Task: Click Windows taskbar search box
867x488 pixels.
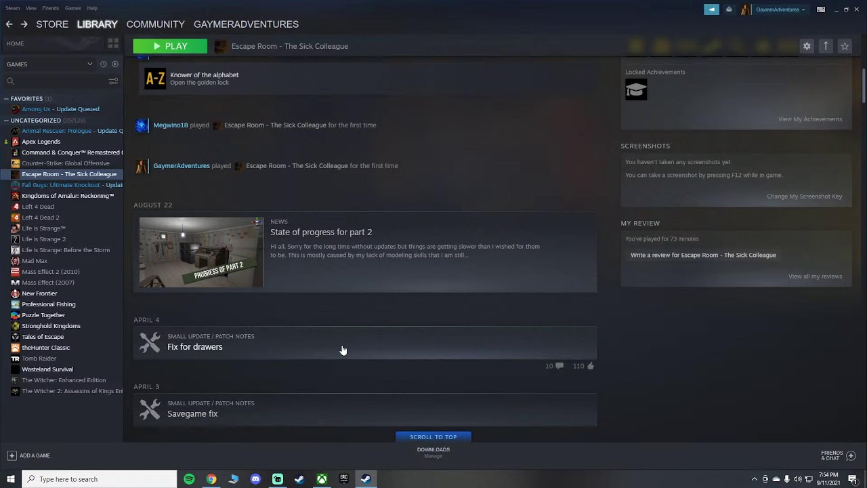Action: click(x=100, y=479)
